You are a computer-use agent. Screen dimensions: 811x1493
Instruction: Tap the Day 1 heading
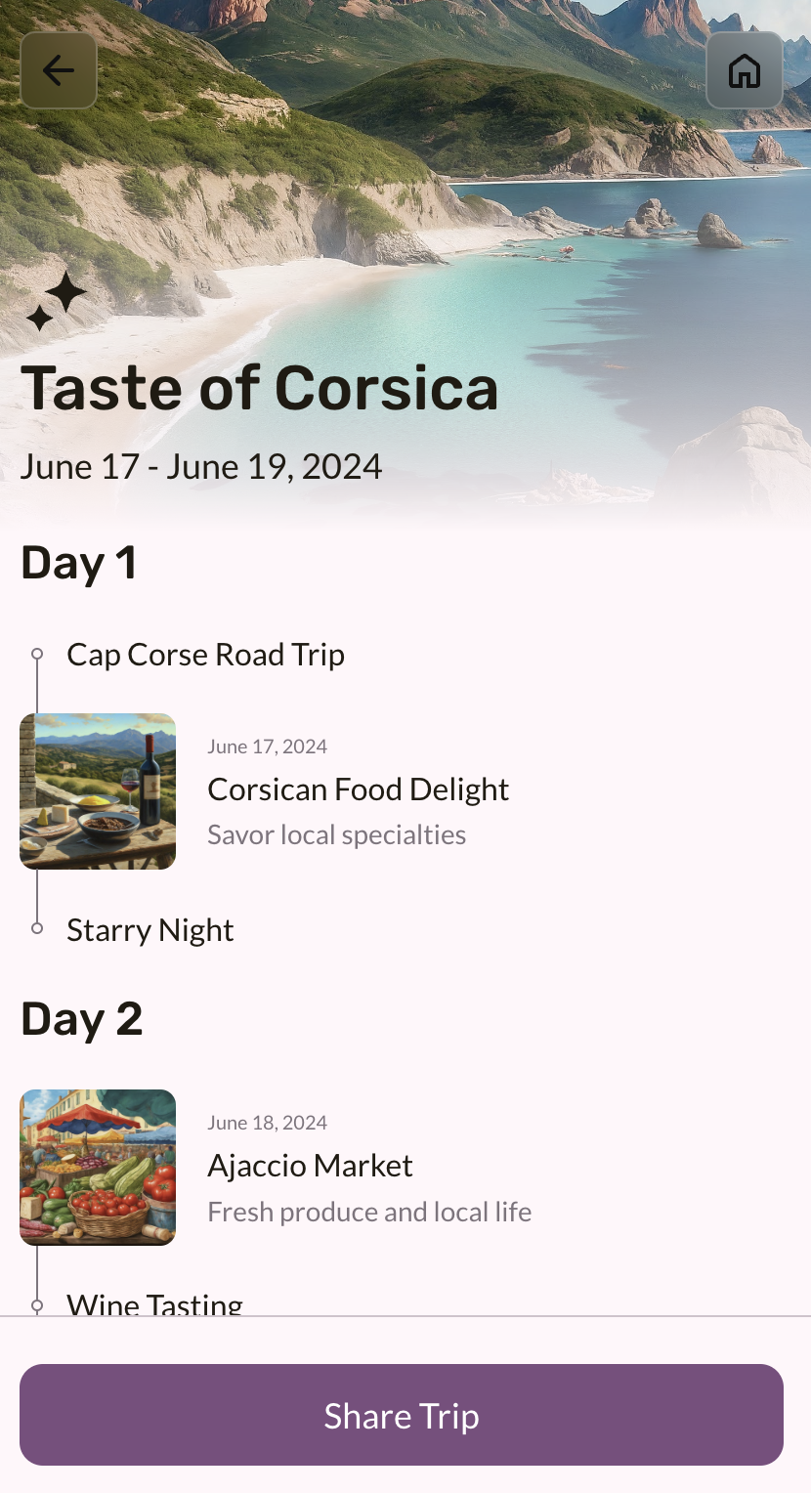click(78, 564)
